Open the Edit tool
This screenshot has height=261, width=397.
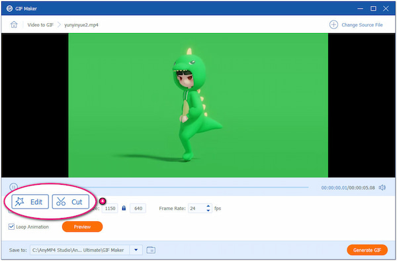point(30,201)
